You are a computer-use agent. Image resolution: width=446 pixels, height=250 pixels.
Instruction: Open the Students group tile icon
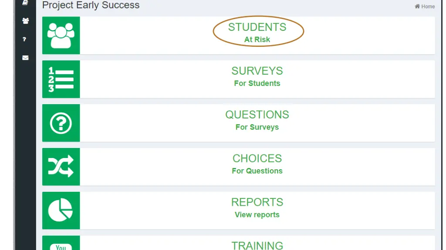61,35
